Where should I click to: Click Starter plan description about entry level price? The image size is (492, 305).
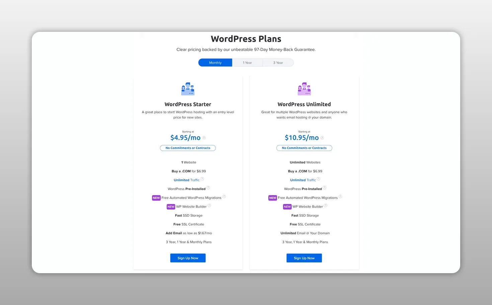(x=188, y=115)
